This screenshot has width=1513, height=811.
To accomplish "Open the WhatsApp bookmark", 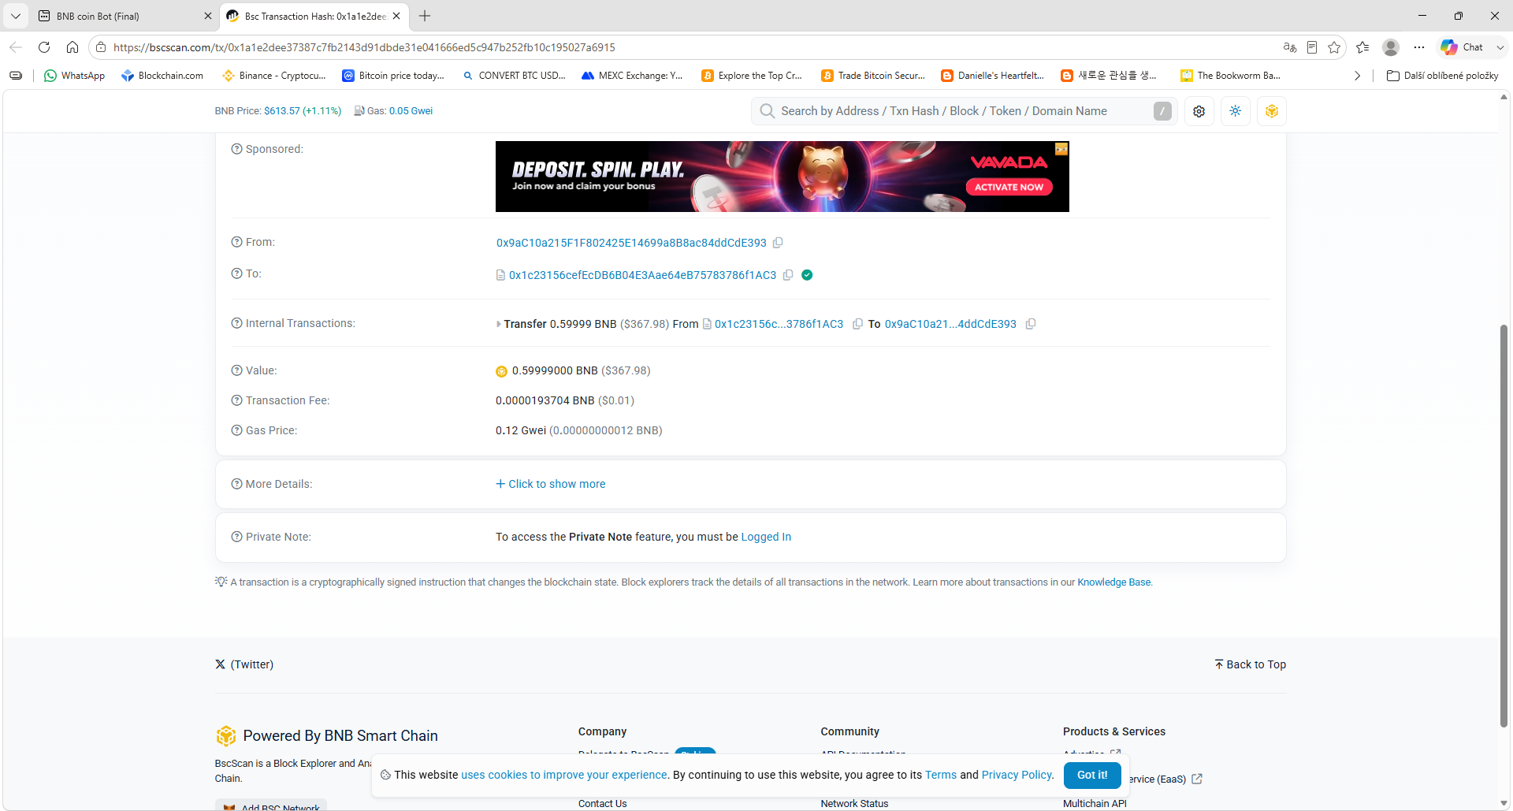I will pyautogui.click(x=74, y=76).
